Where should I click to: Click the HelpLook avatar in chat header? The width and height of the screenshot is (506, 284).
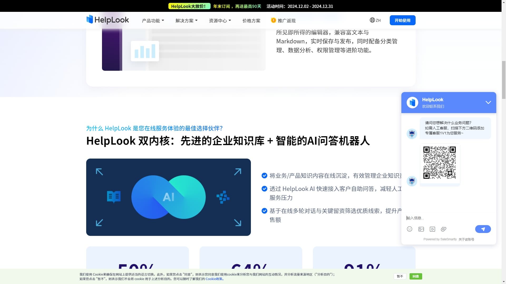412,103
